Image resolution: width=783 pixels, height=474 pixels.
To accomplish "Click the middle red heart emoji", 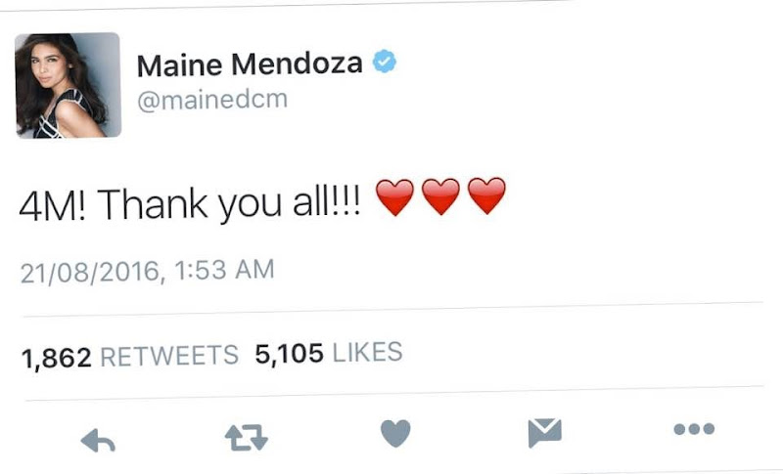I will [441, 195].
